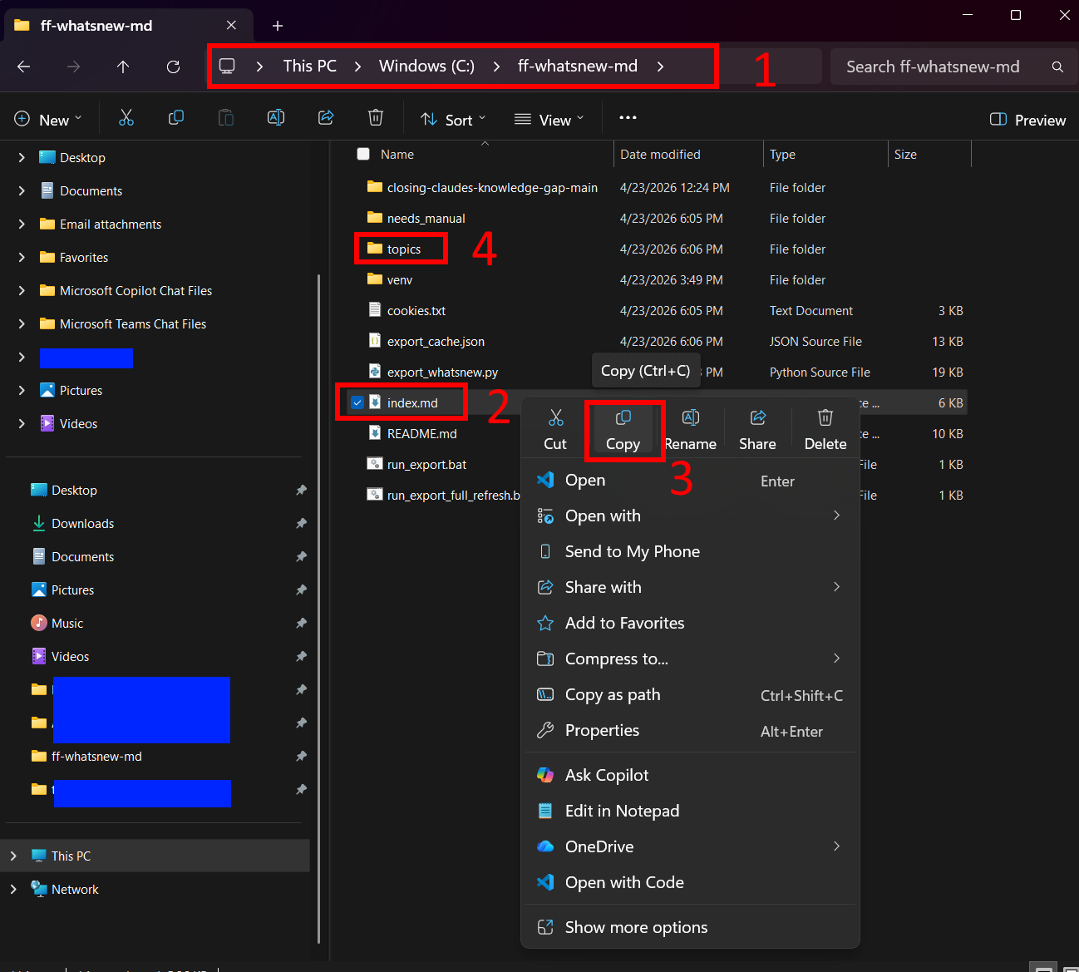Click the search magnifier icon

click(1057, 67)
